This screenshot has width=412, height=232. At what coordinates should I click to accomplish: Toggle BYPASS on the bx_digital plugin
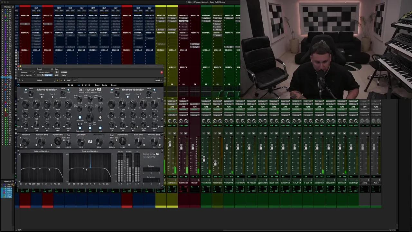64,72
